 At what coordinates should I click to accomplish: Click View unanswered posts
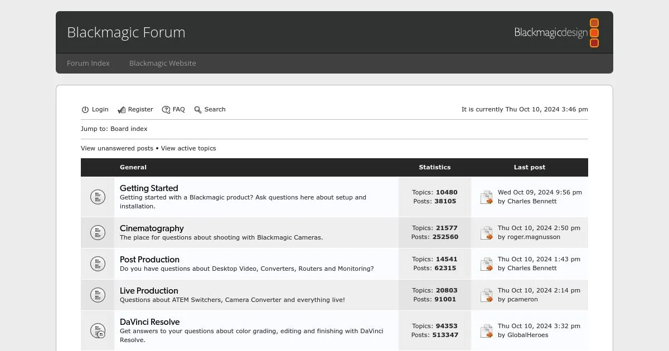pyautogui.click(x=117, y=148)
